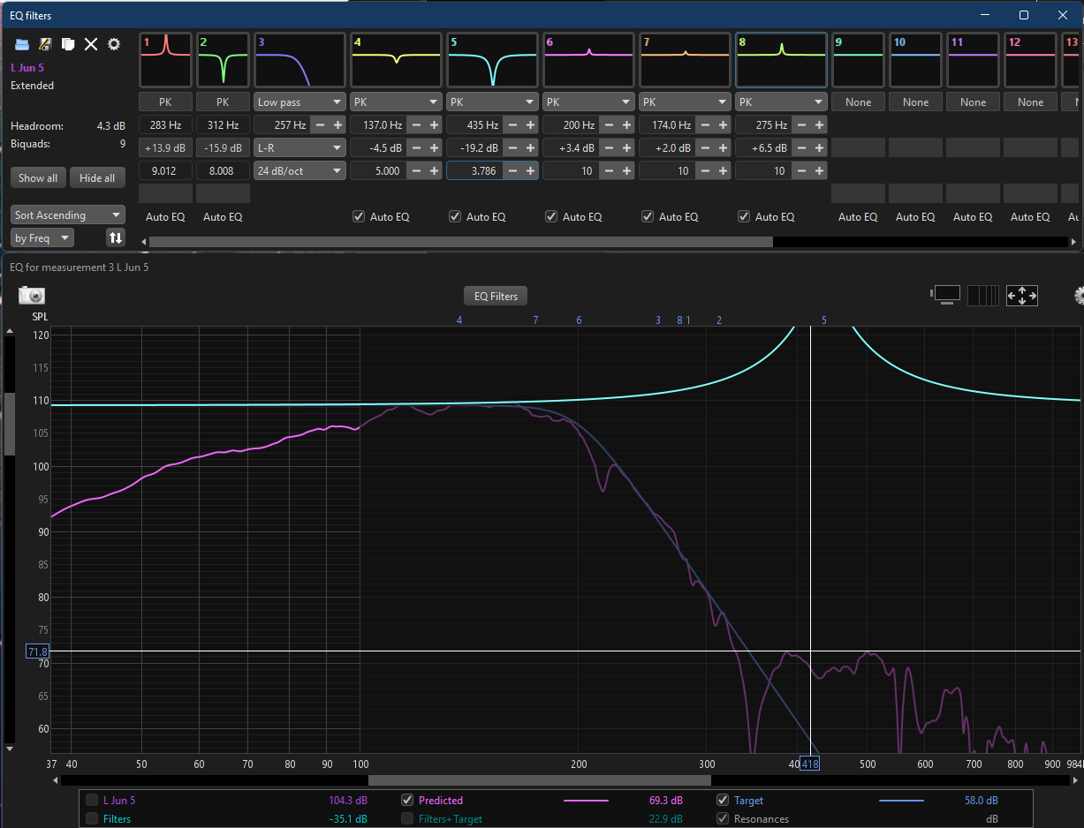
Task: Click filter 9 None type button
Action: pyautogui.click(x=858, y=102)
